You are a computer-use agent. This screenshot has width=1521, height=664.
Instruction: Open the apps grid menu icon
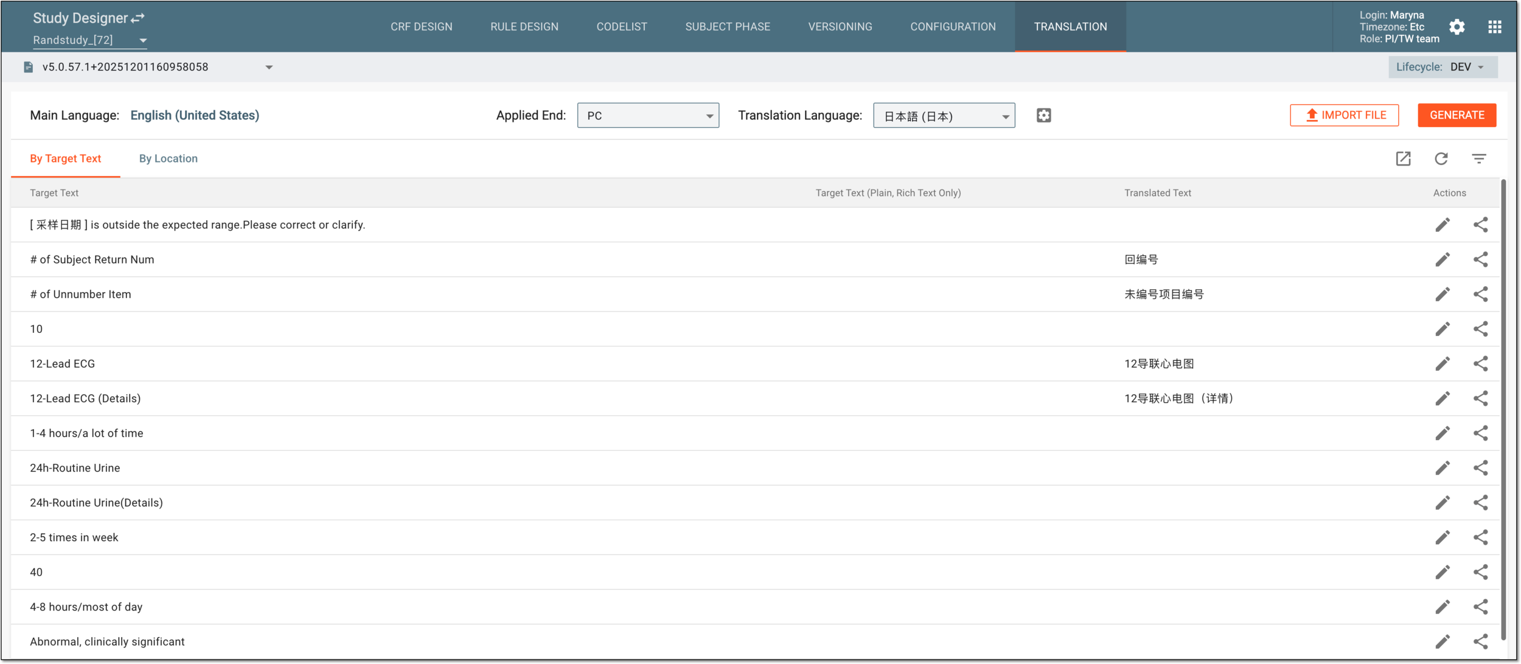coord(1495,27)
